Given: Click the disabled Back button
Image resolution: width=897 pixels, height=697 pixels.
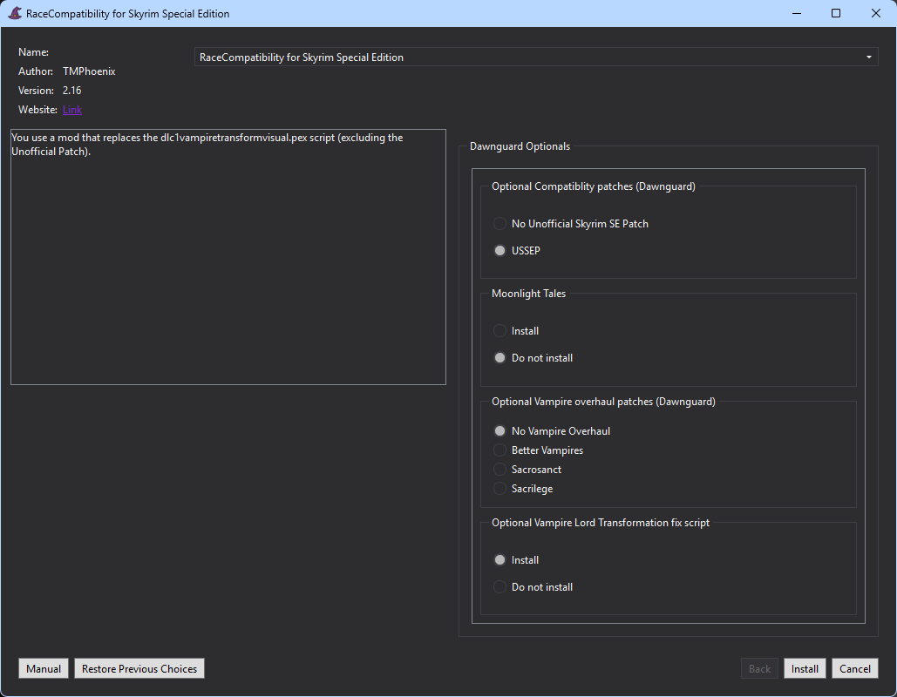Looking at the screenshot, I should (759, 668).
